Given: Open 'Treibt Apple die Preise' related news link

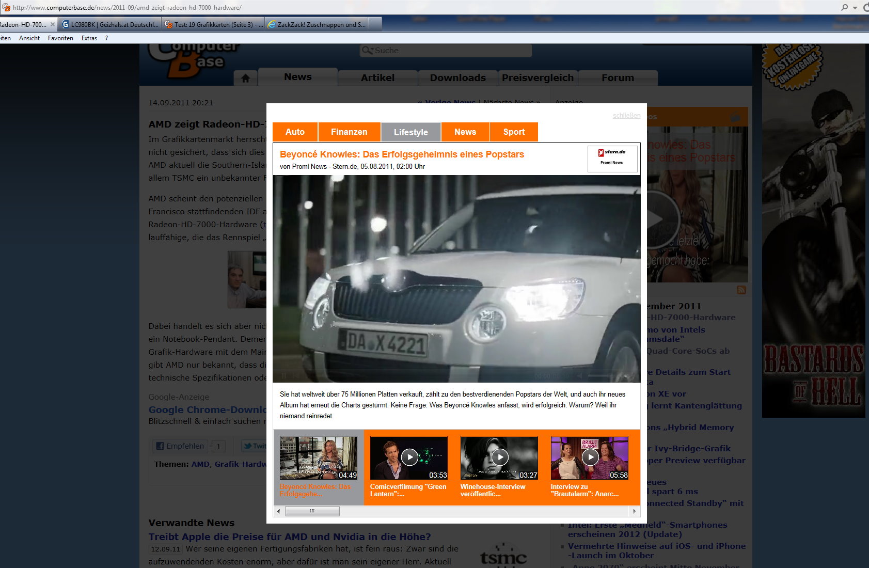Looking at the screenshot, I should (x=290, y=537).
